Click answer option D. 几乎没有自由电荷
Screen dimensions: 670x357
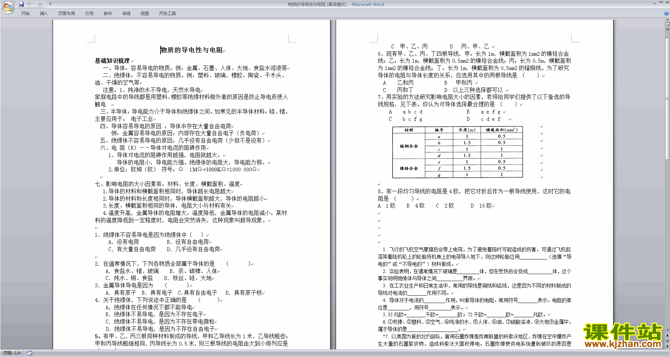[x=193, y=249]
